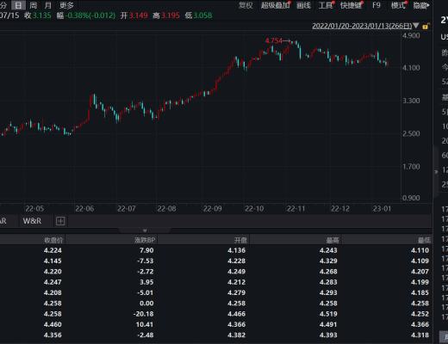Click the 3.300 price axis label
Screen dimensions: 448x344
pyautogui.click(x=411, y=101)
